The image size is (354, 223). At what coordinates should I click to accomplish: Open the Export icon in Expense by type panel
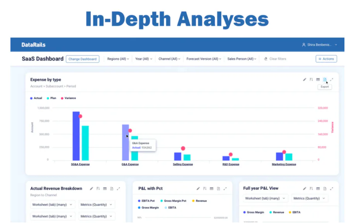coord(325,79)
